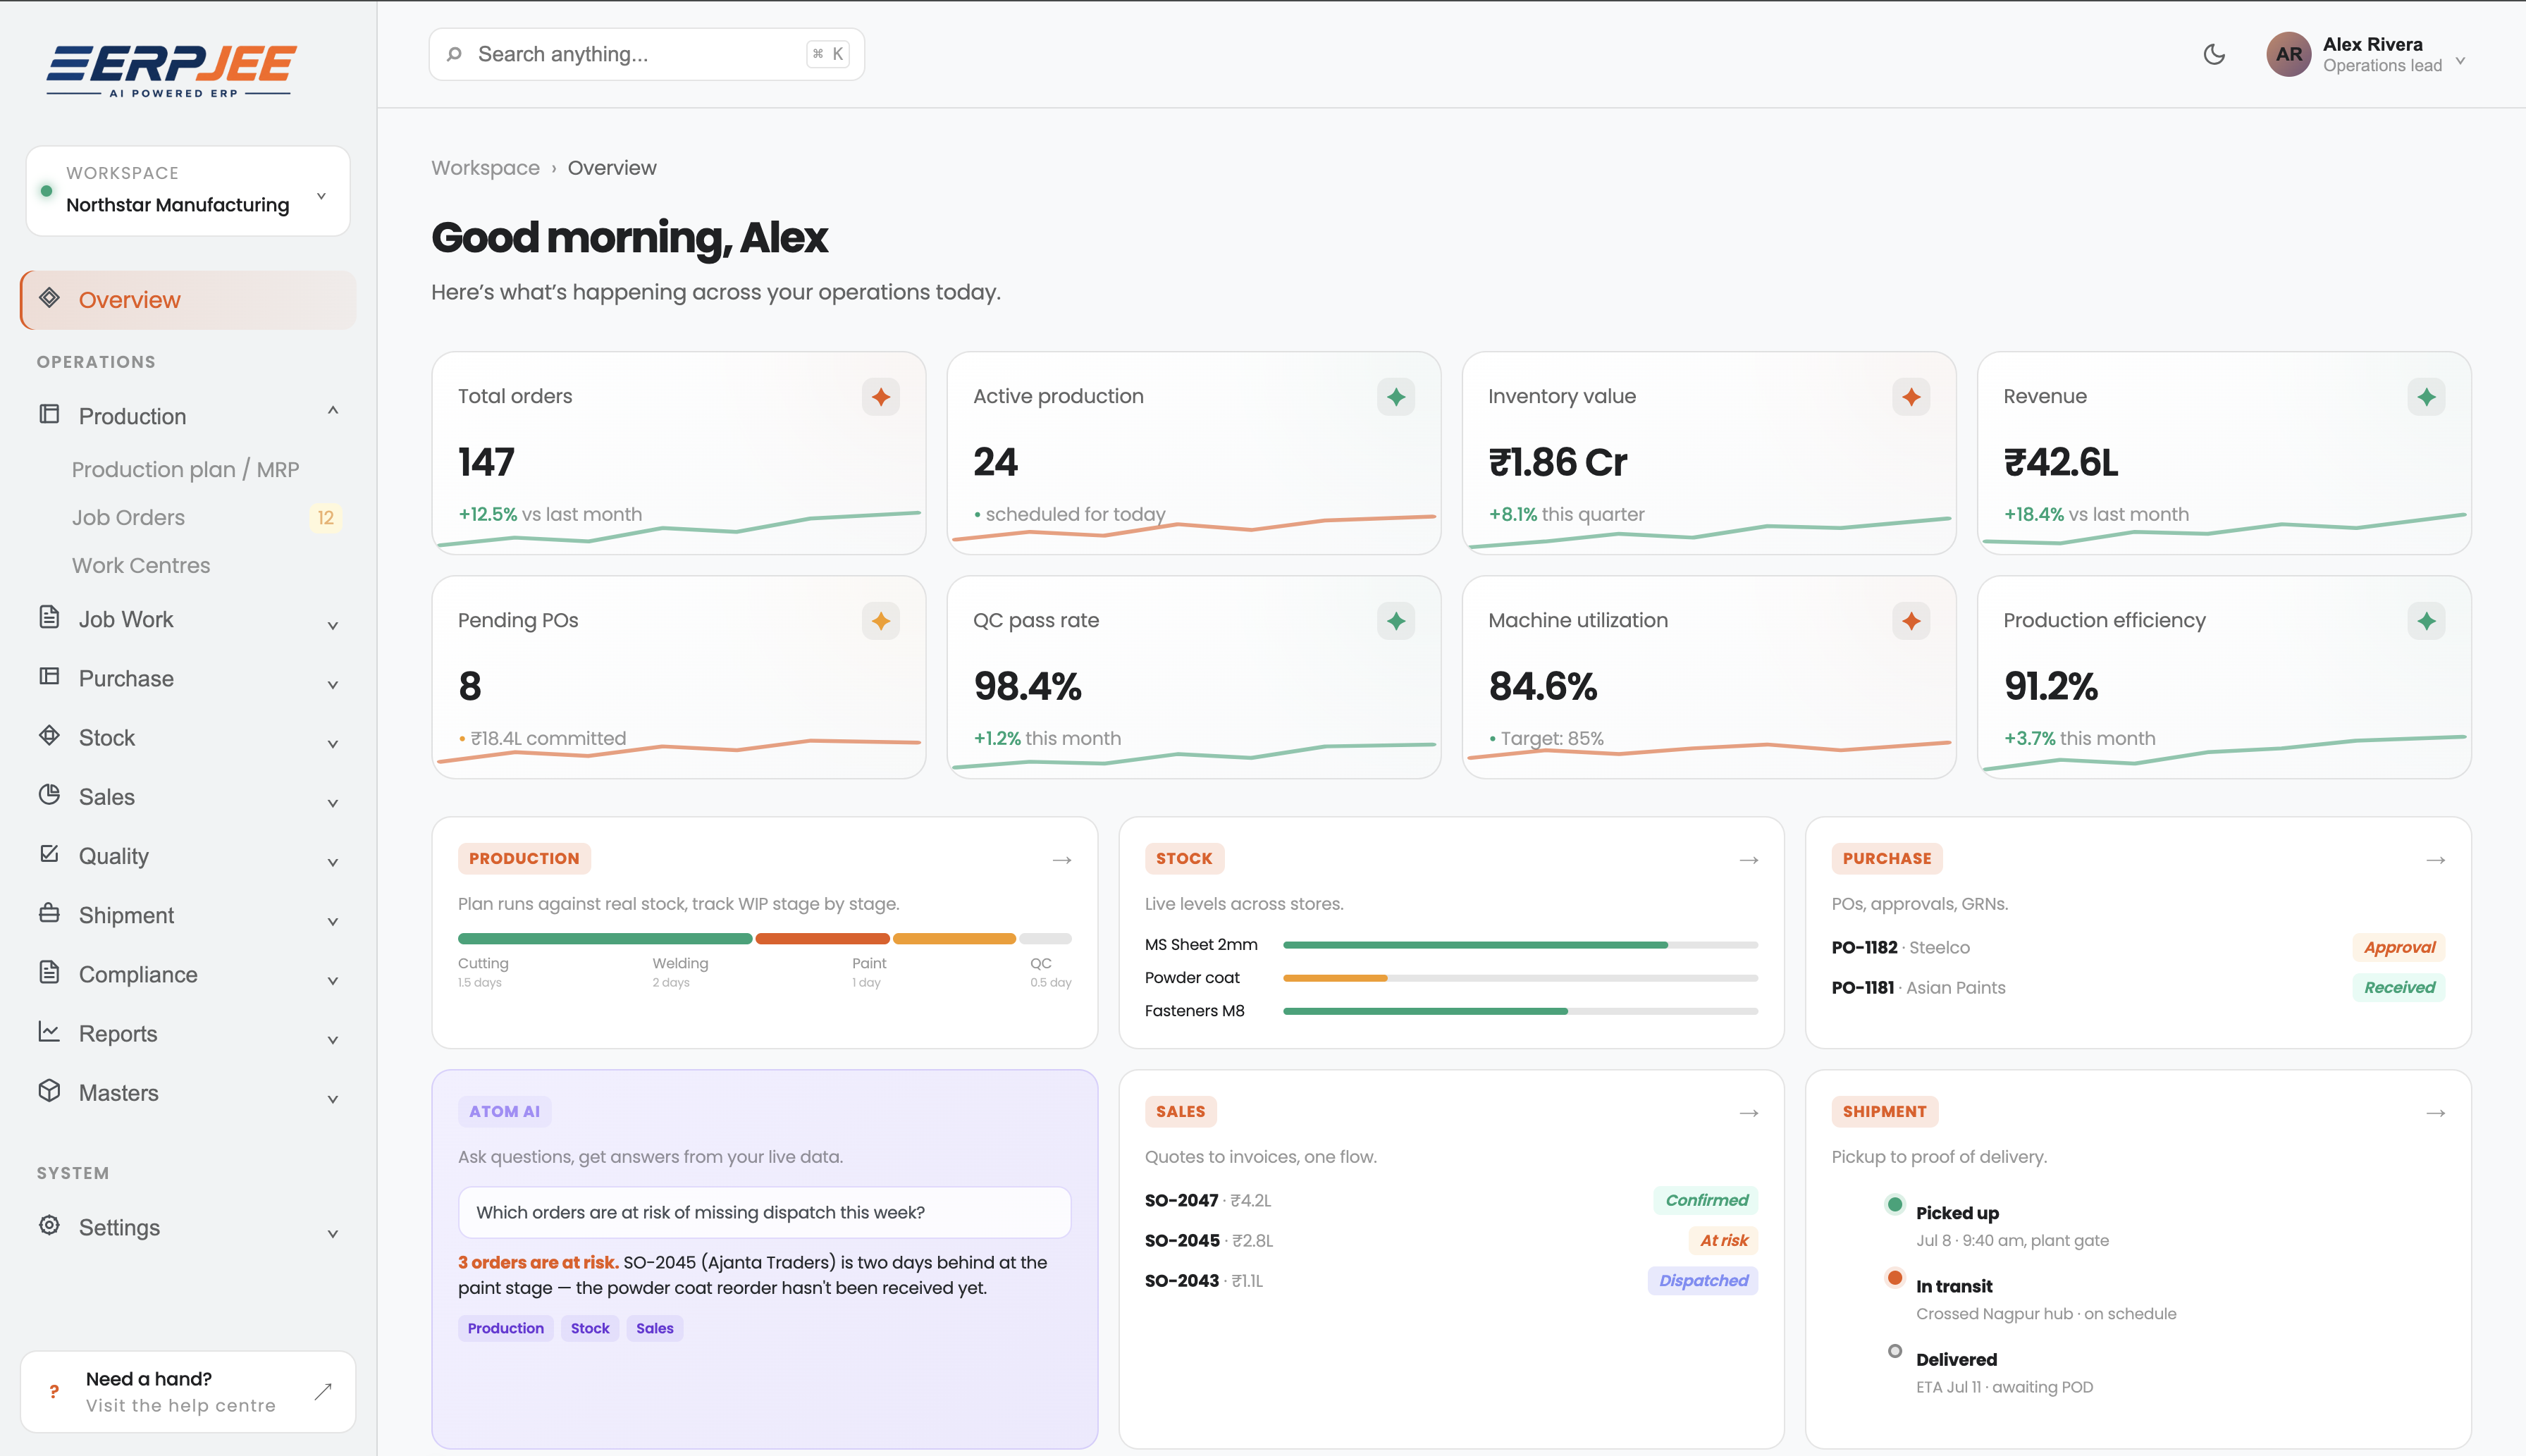Click the Cutting stage progress bar

605,938
